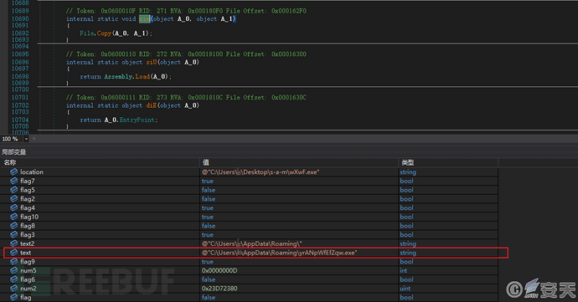
Task: Click line number 10696 in the gutter
Action: point(20,62)
